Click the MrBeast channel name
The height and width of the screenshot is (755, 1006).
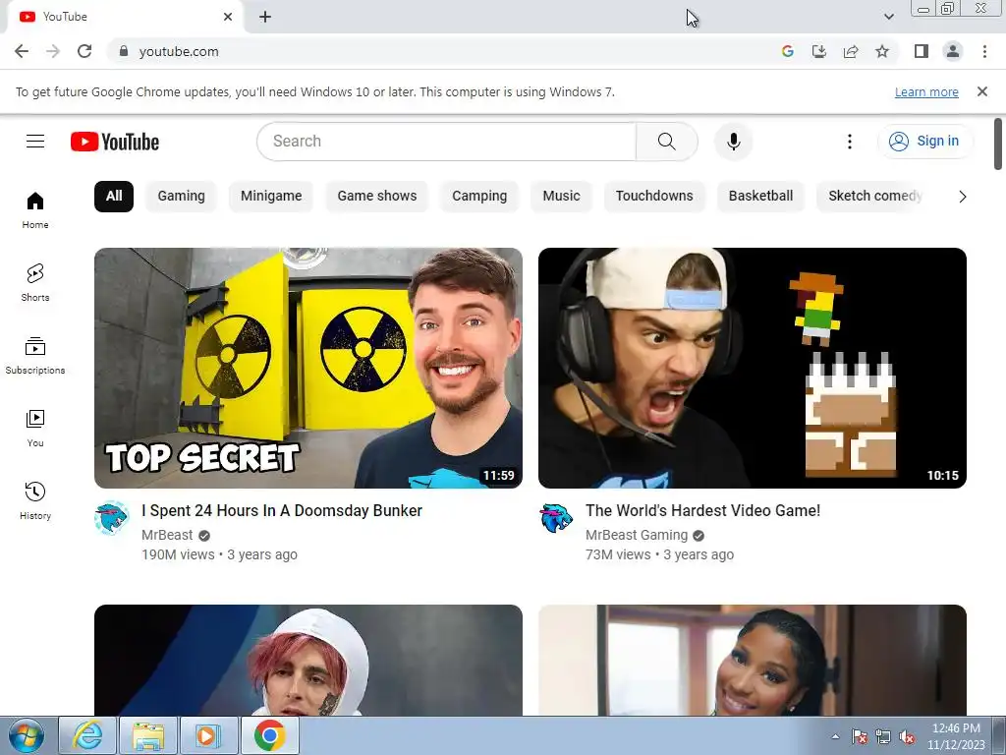pyautogui.click(x=167, y=535)
